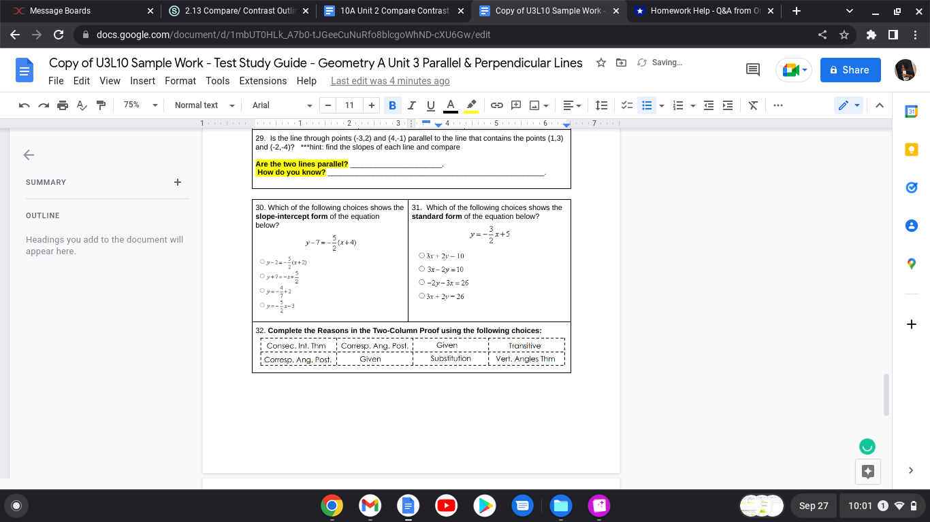930x522 pixels.
Task: Open the print dialog with the Print icon
Action: (x=62, y=105)
